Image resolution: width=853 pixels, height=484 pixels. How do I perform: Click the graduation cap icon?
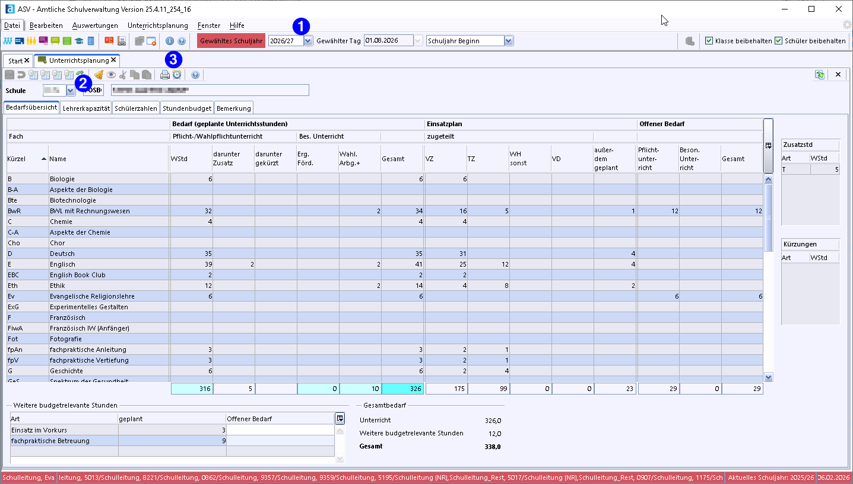click(78, 41)
